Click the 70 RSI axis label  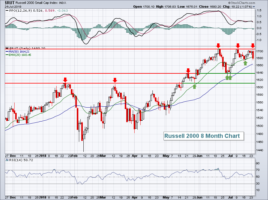[258, 170]
